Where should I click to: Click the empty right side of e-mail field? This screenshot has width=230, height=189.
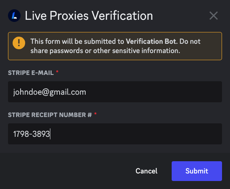pos(154,92)
